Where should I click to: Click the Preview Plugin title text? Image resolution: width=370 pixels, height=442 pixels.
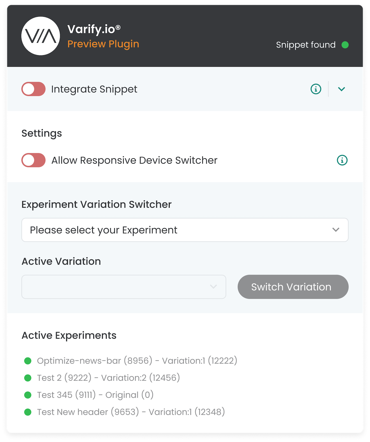click(x=103, y=44)
